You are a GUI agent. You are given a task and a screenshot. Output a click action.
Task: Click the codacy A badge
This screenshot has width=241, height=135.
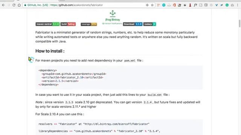tap(150, 24)
